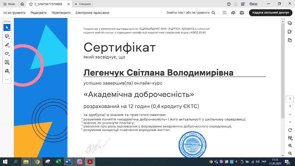
Task: Go to the Home icon tab
Action: click(22, 4)
